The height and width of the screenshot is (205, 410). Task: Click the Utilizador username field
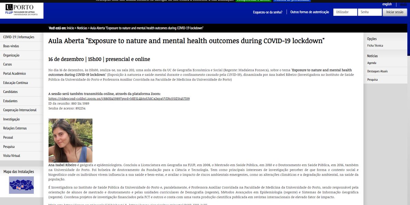tap(345, 12)
